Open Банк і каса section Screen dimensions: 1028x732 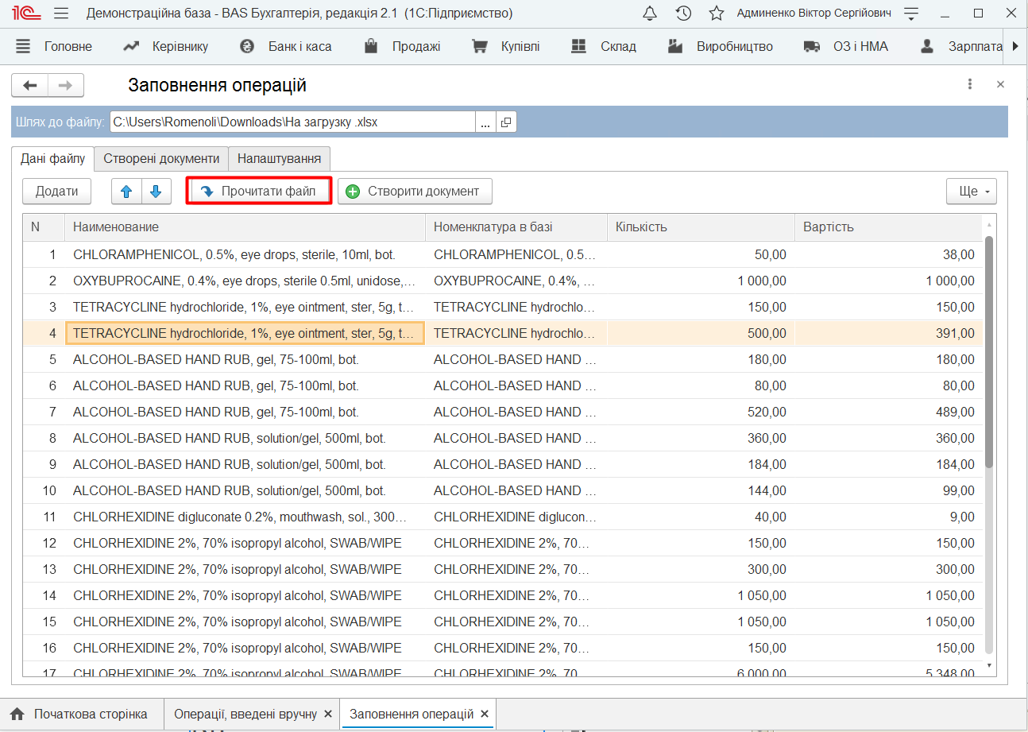(x=285, y=46)
